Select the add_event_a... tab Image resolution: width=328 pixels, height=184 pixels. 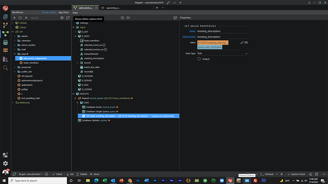click(86, 8)
